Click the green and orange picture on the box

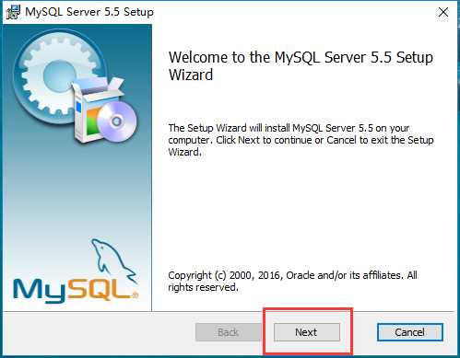(93, 121)
